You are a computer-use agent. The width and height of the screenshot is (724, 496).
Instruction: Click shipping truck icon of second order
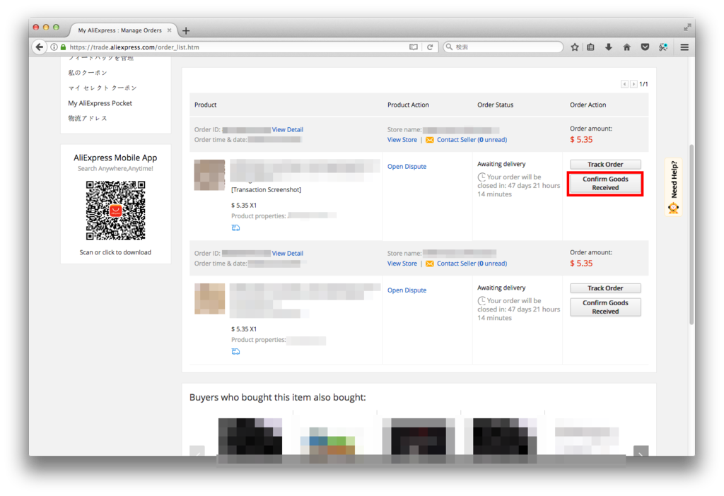pyautogui.click(x=235, y=351)
